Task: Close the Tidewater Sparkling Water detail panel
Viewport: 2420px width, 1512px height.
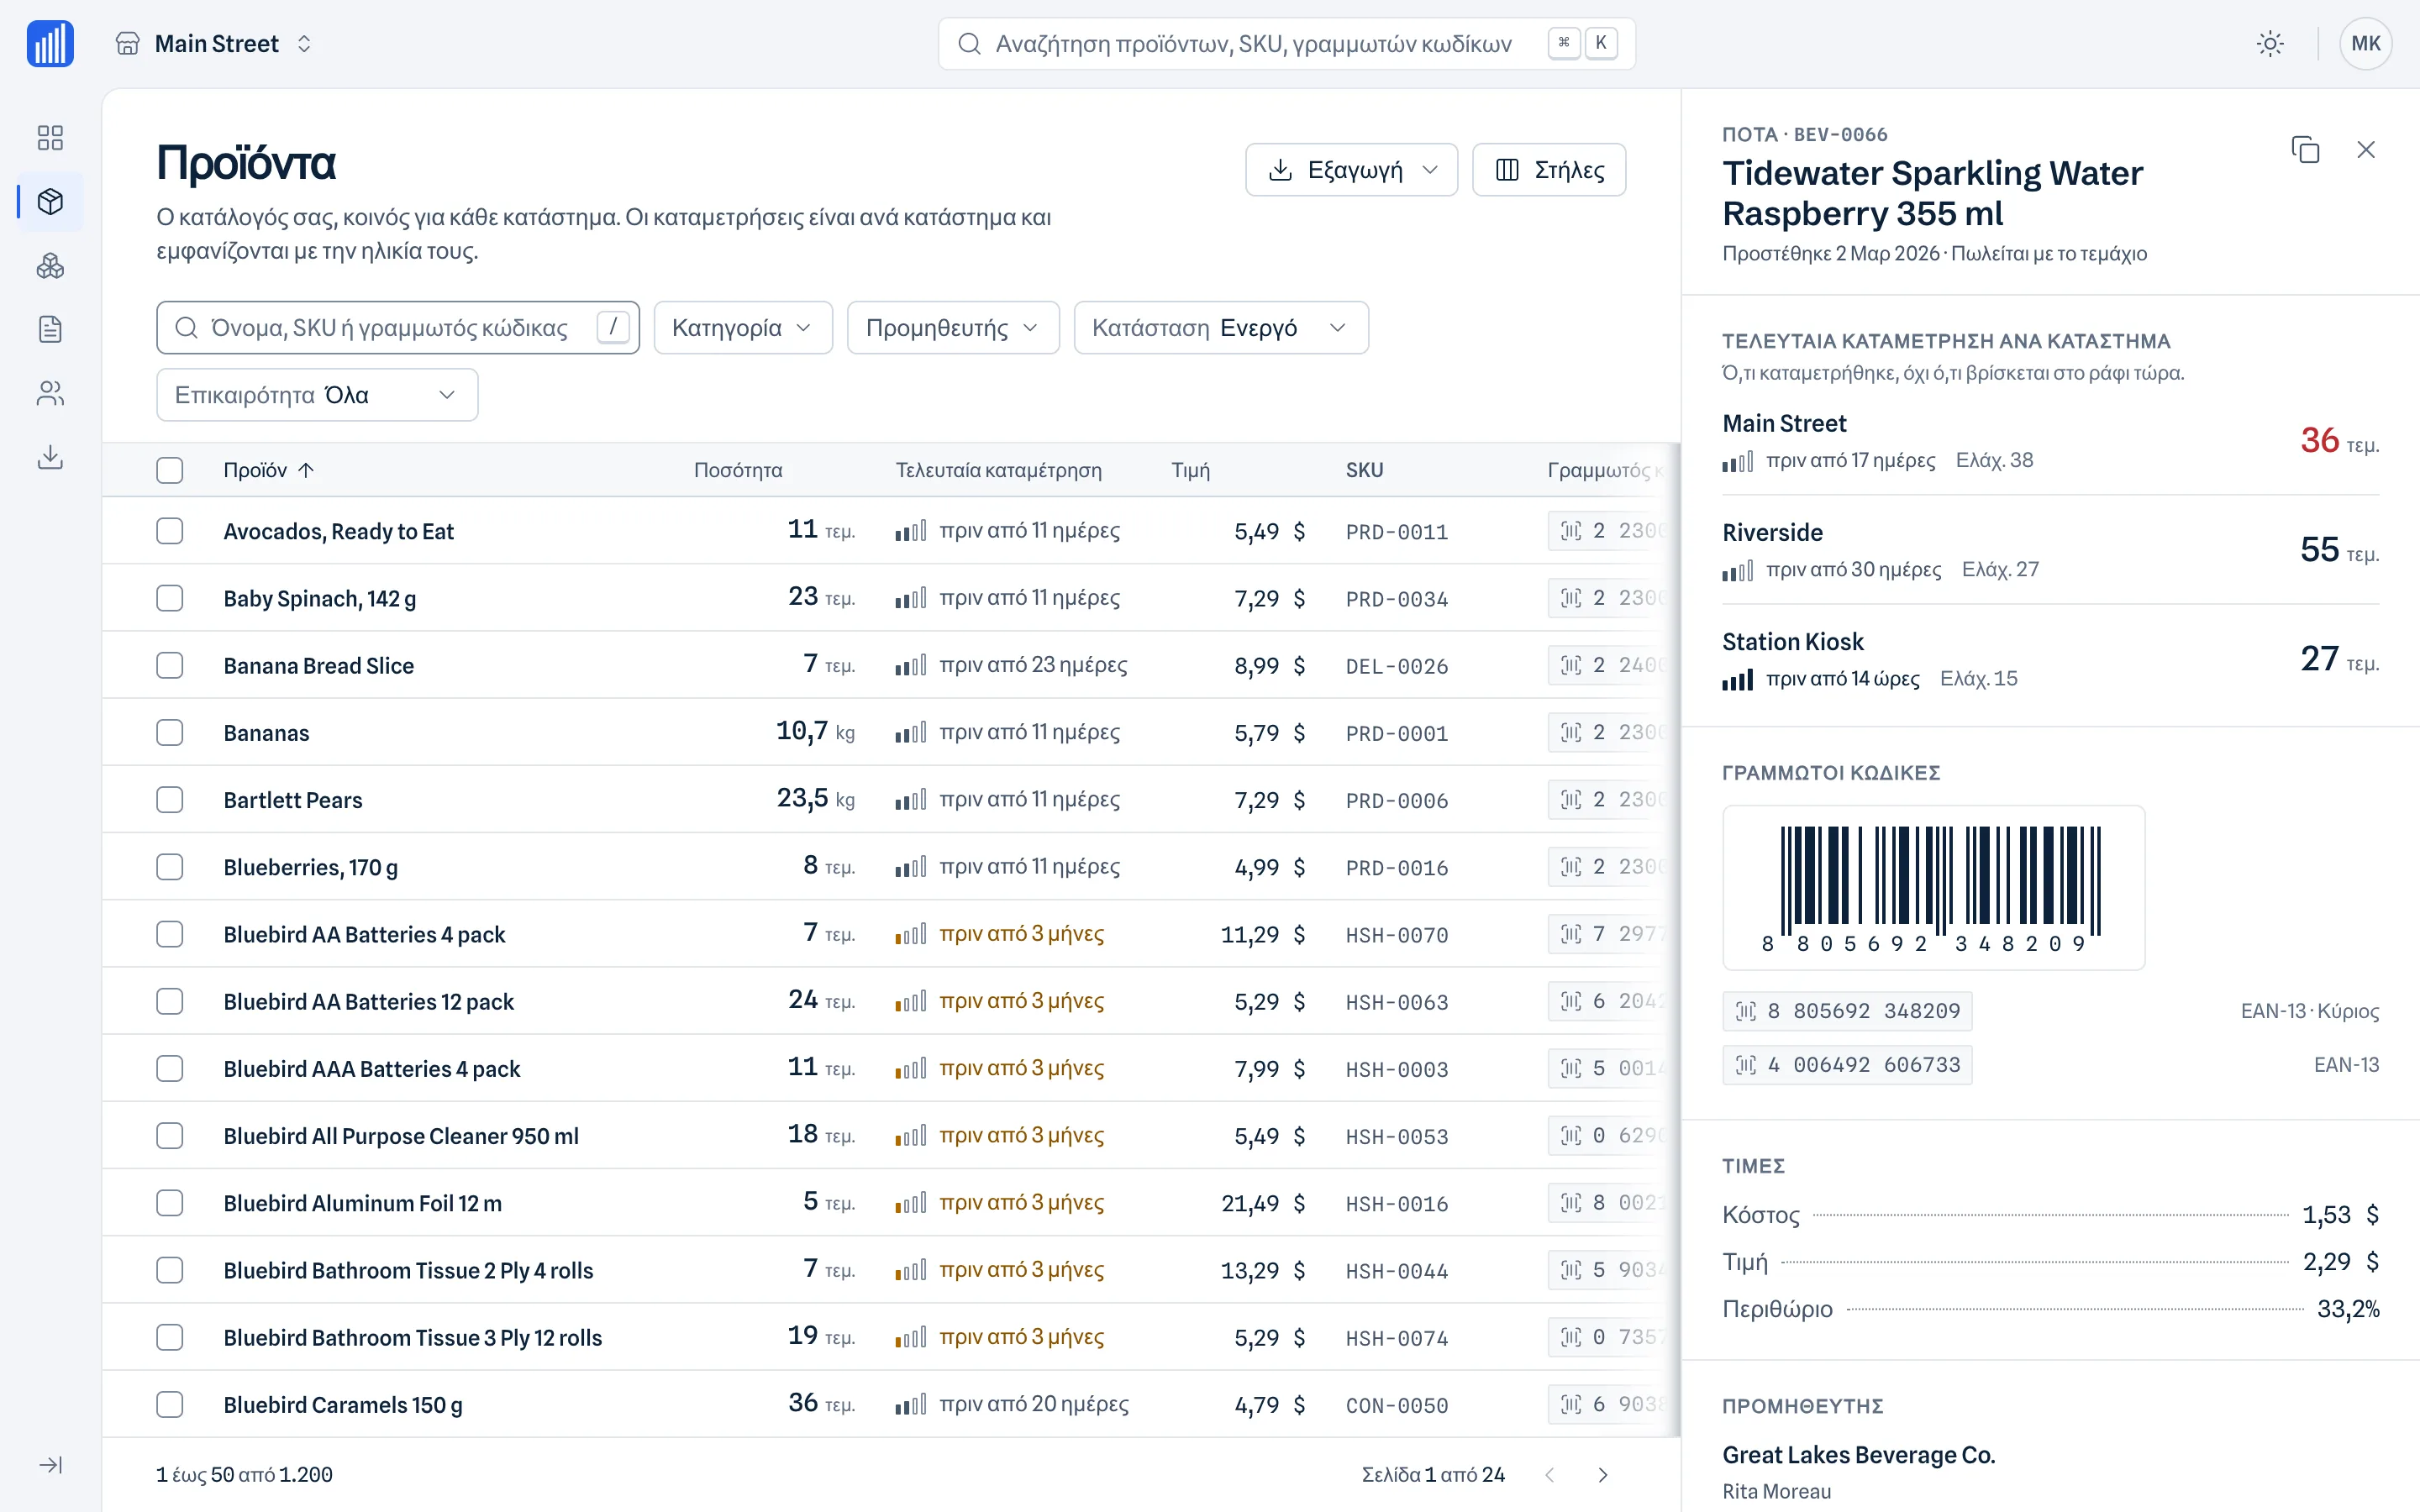Action: [2365, 150]
